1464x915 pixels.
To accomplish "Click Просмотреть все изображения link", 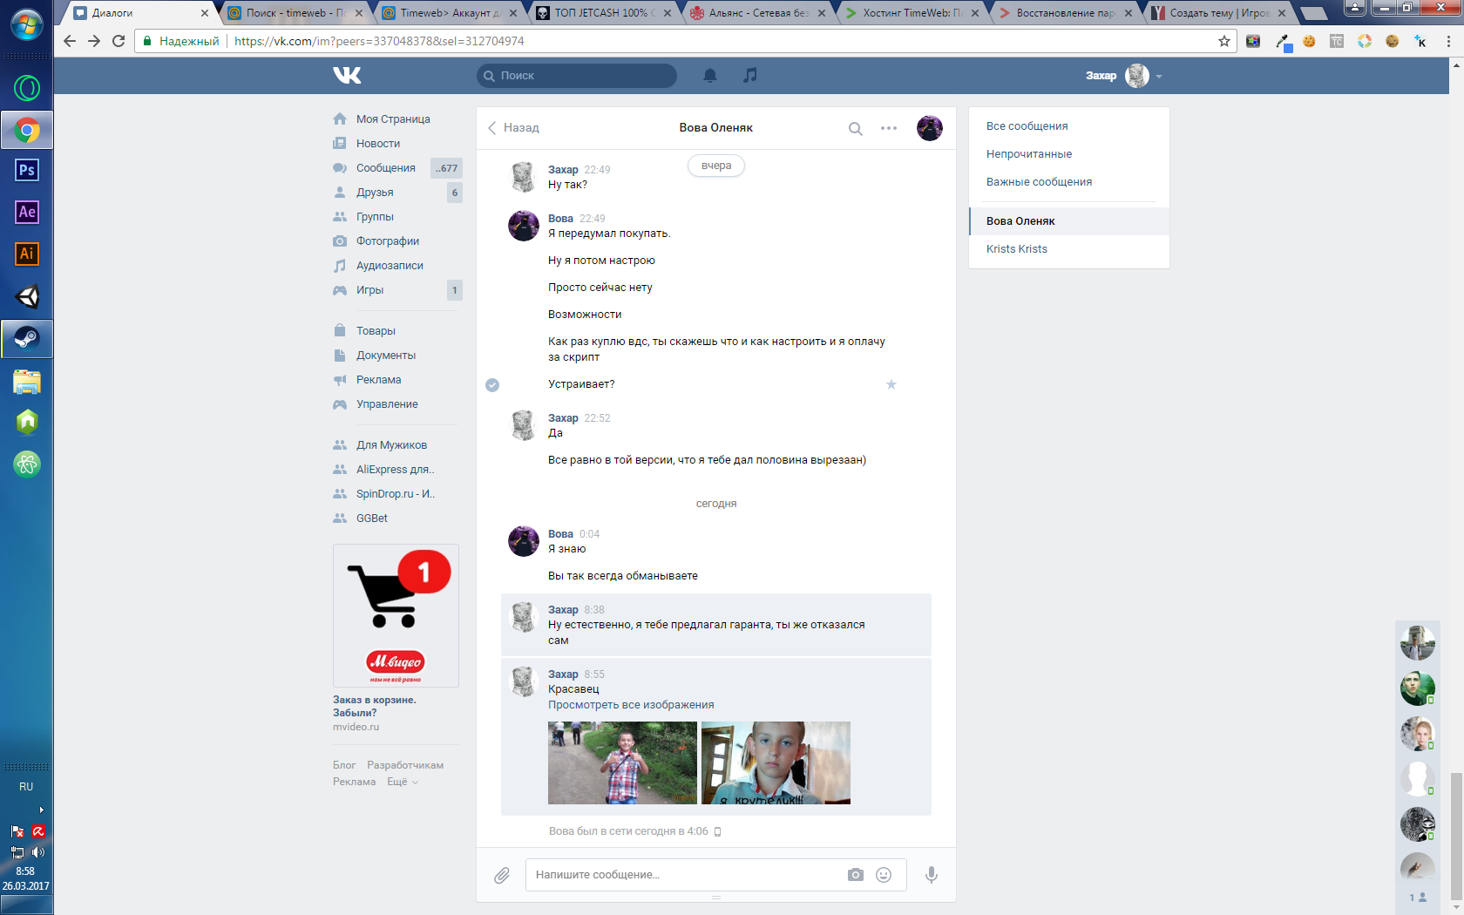I will point(630,705).
